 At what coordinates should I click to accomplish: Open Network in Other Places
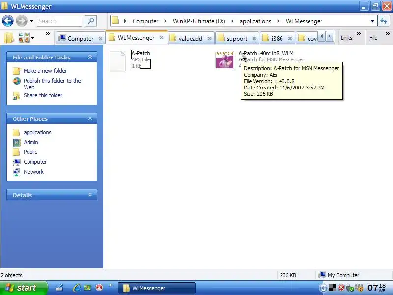(33, 172)
